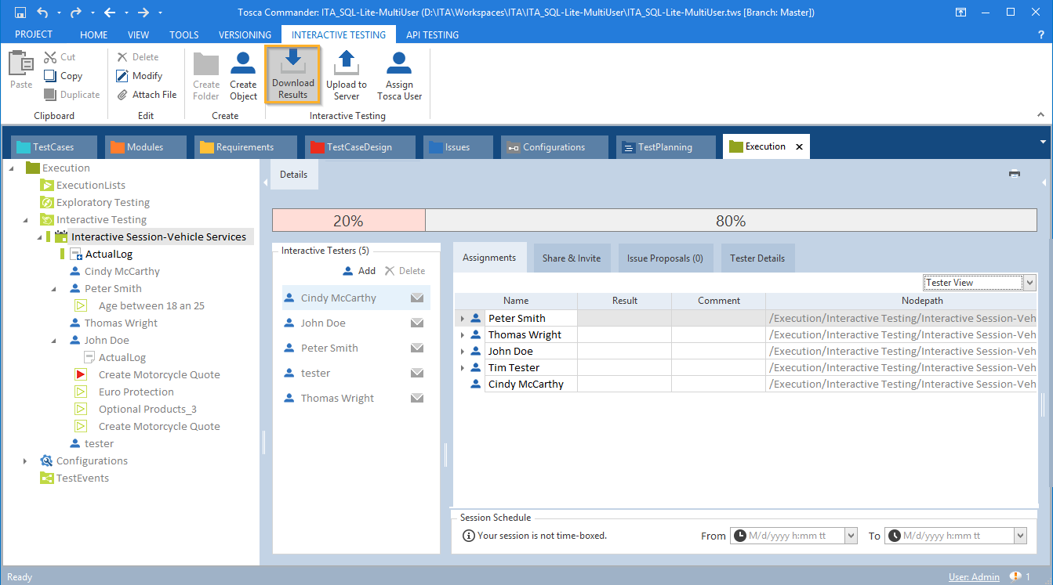Click the printer icon in Details
Viewport: 1053px width, 585px height.
coord(1014,174)
